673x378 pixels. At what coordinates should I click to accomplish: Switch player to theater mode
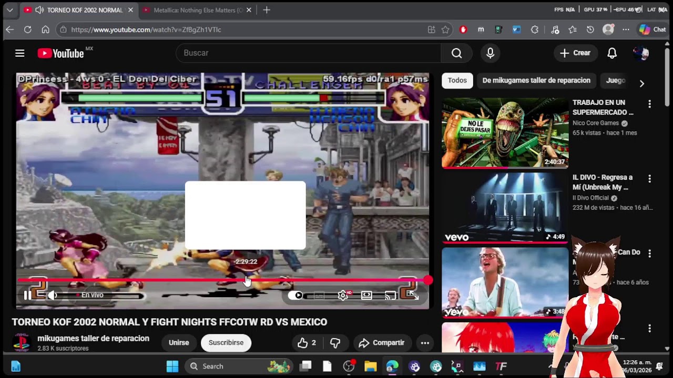366,296
